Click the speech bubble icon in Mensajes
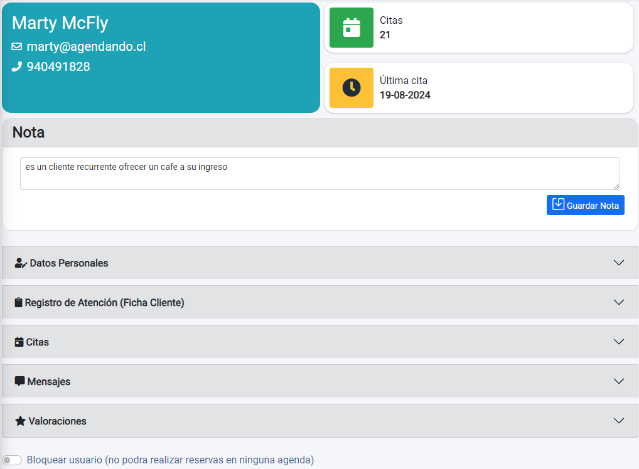Screen dimensions: 639x469 point(19,382)
